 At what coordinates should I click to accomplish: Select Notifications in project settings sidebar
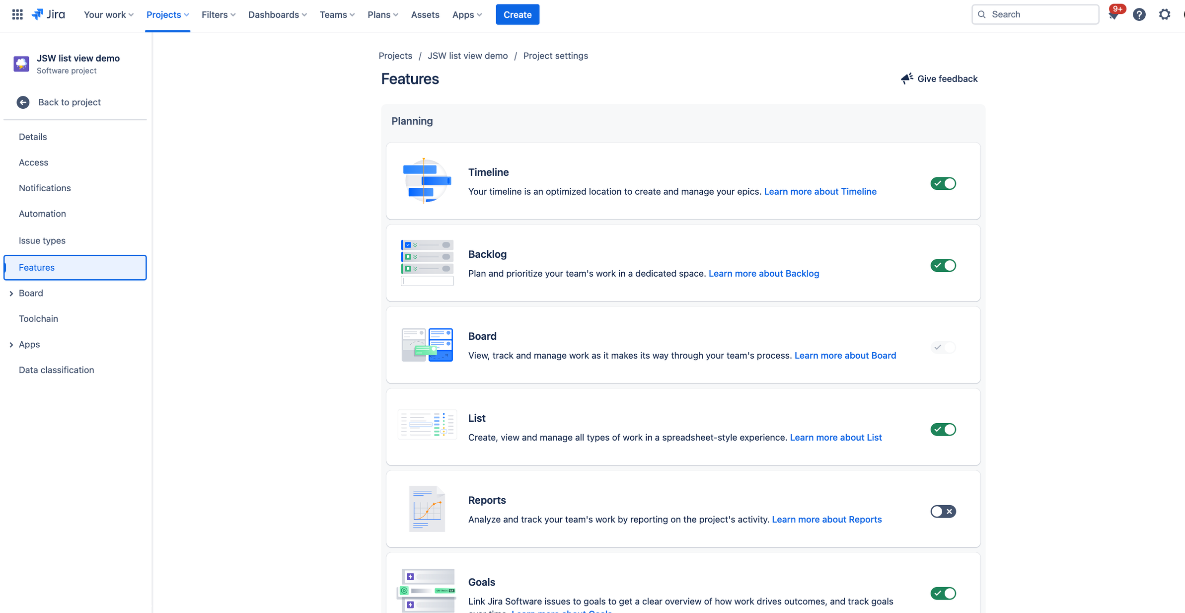pos(45,188)
